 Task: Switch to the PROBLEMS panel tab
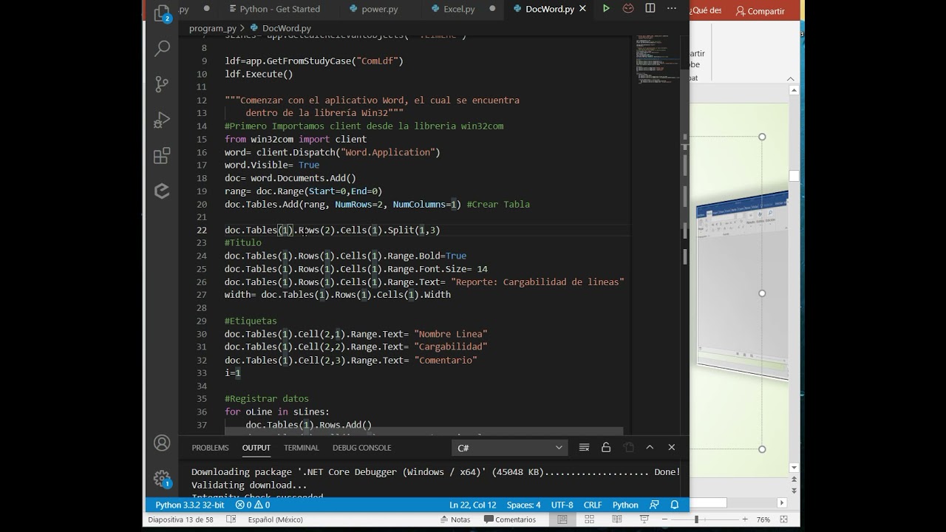(210, 448)
